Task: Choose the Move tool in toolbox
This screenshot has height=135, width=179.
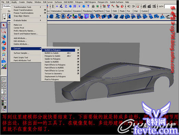Action: 4,37
